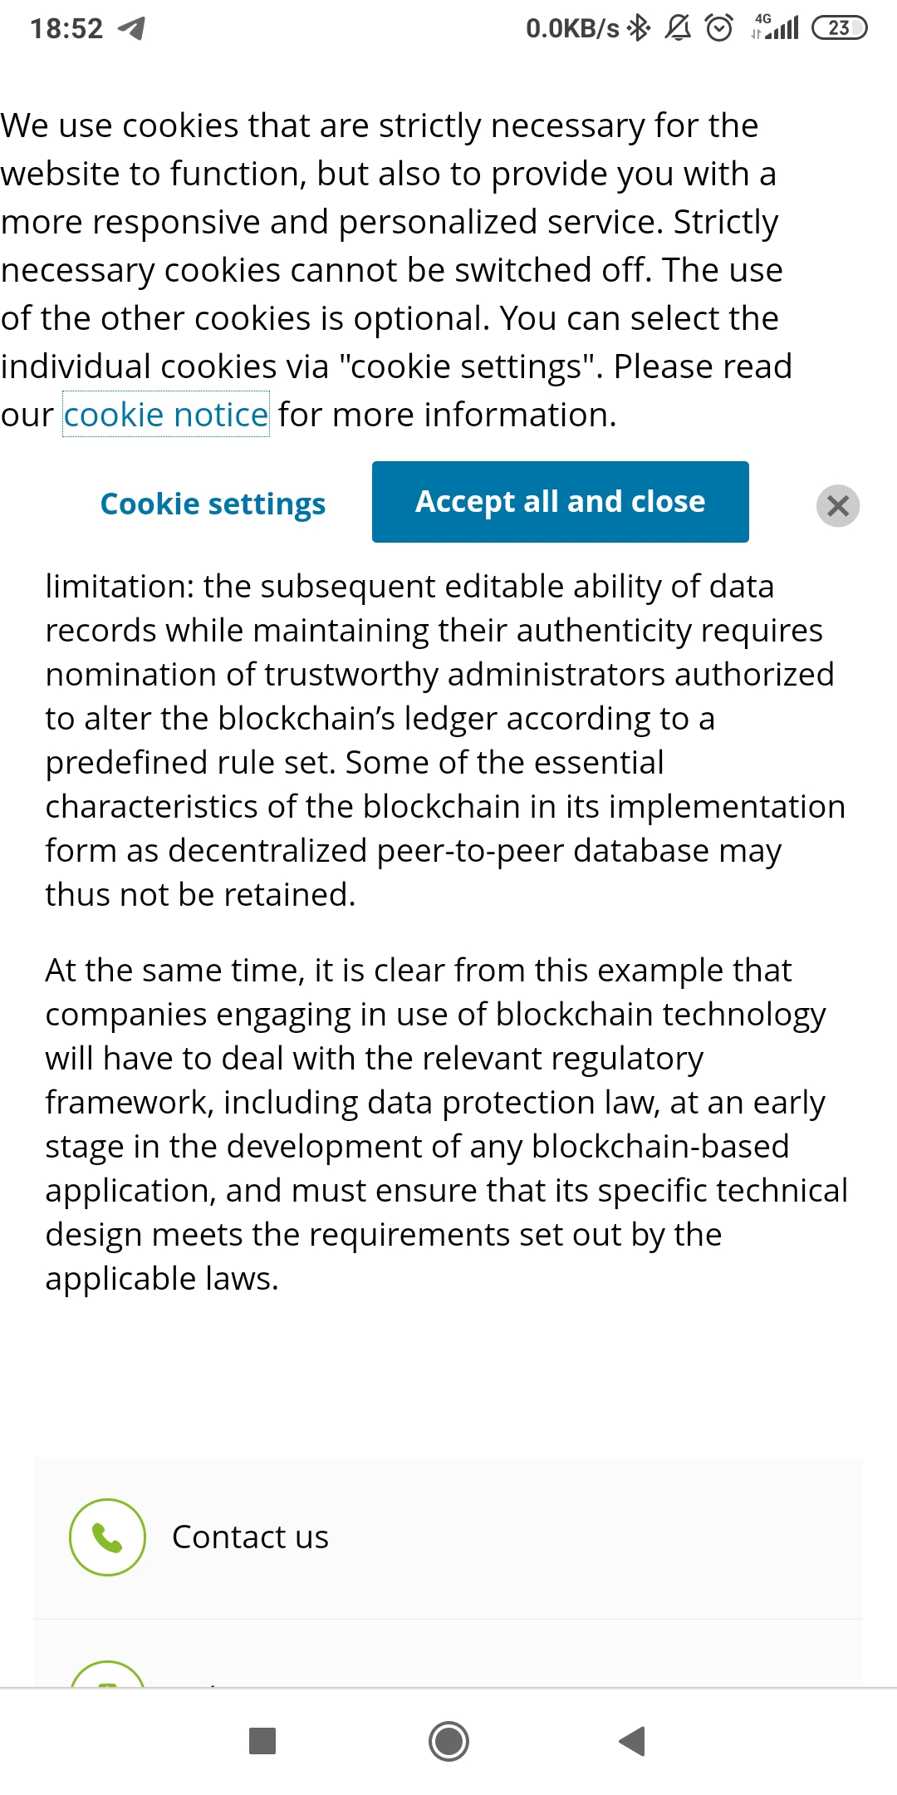Tap the battery level indicator
This screenshot has width=897, height=1795.
pos(839,28)
